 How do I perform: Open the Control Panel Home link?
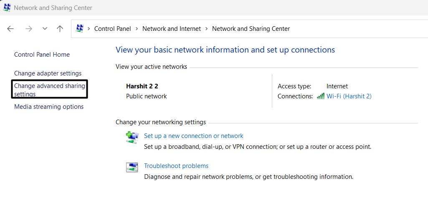click(x=42, y=55)
